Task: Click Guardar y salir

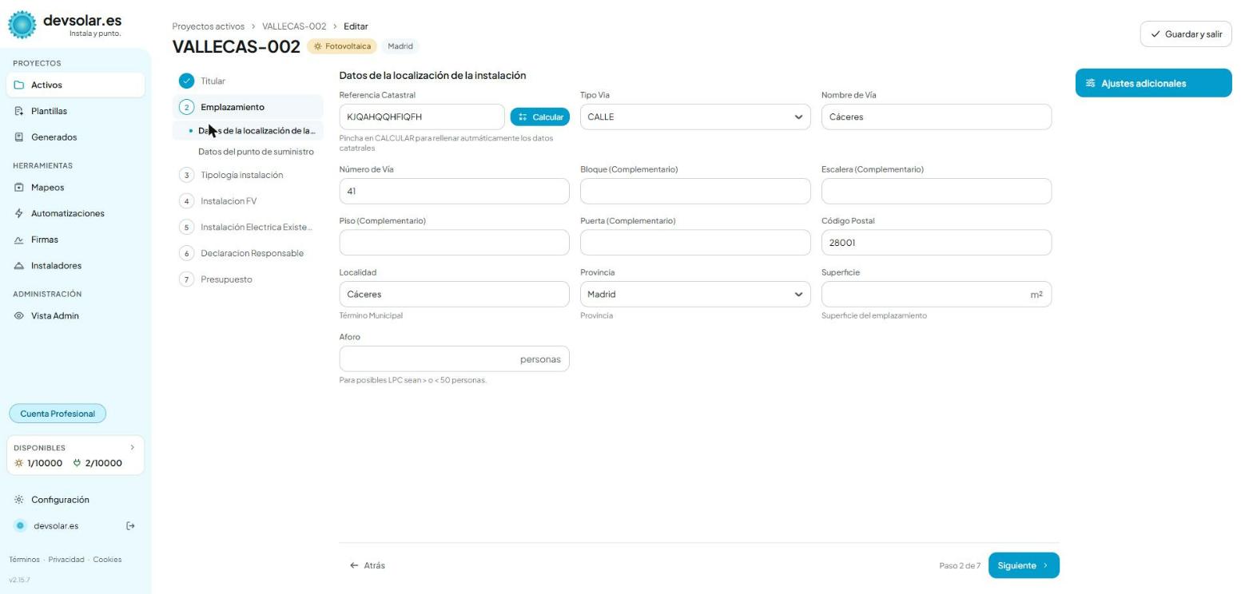Action: coord(1186,34)
